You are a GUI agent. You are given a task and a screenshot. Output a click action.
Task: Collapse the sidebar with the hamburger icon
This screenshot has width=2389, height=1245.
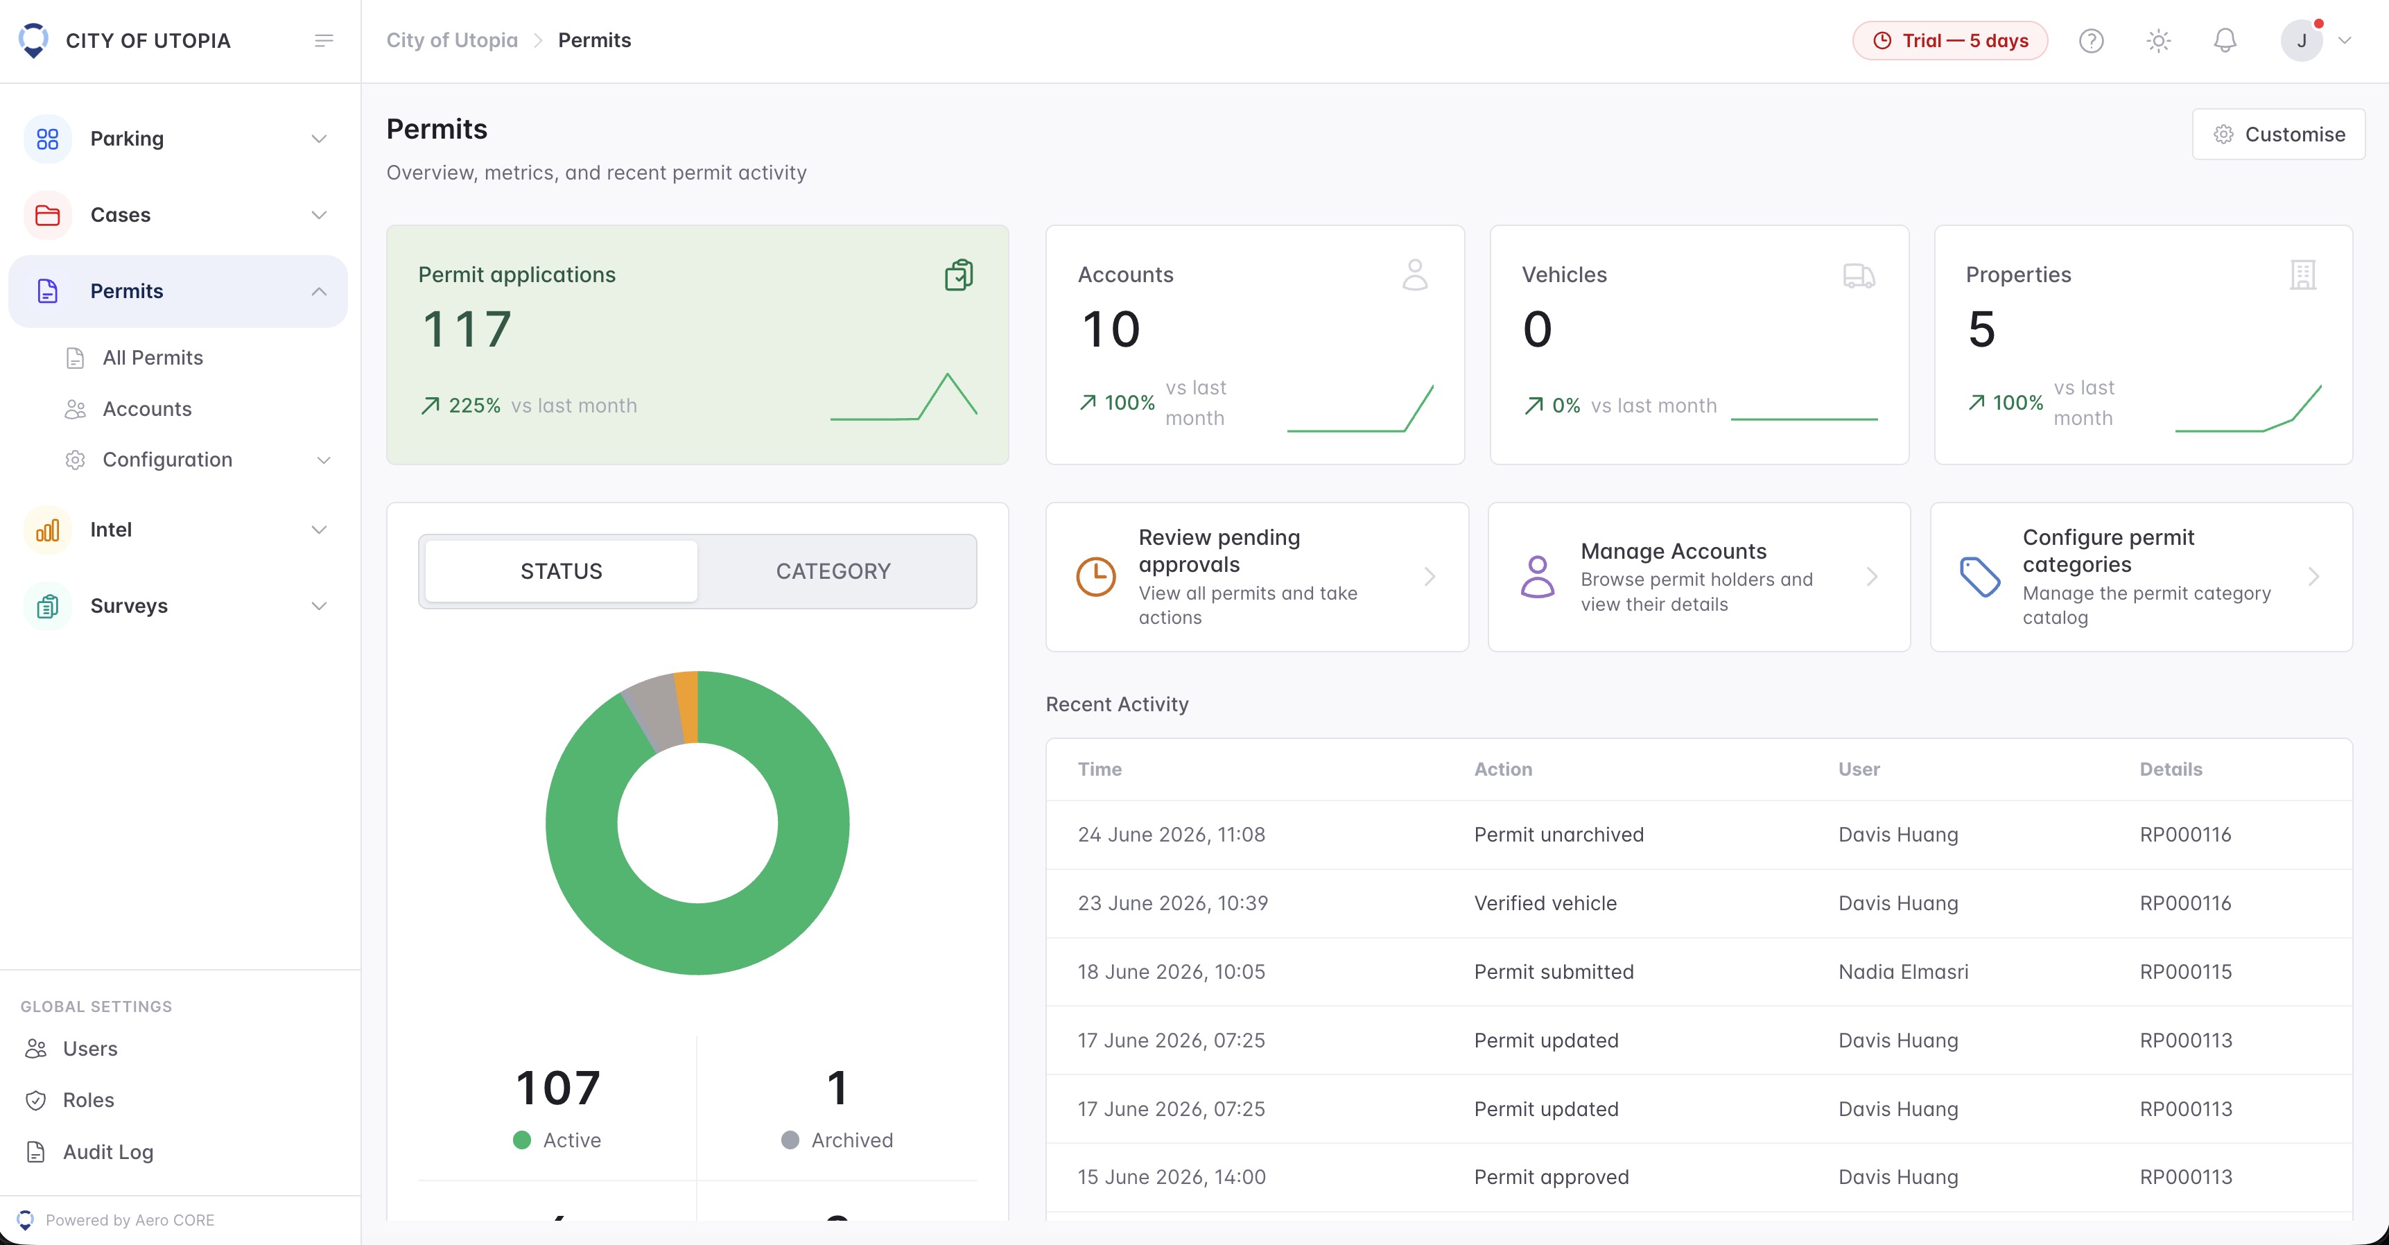324,40
